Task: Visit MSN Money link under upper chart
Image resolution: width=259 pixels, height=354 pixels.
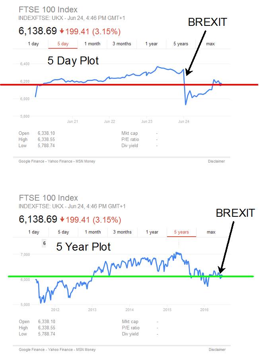Action: tap(85, 161)
